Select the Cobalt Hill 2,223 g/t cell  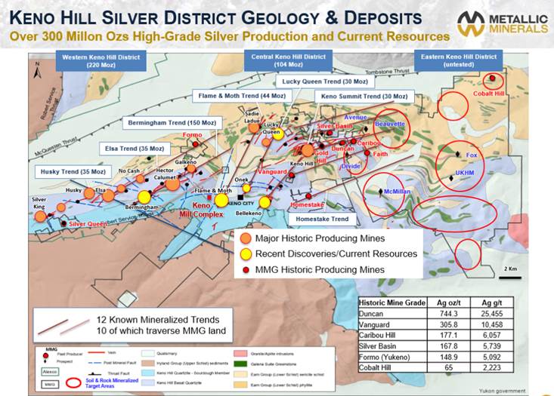click(x=492, y=367)
